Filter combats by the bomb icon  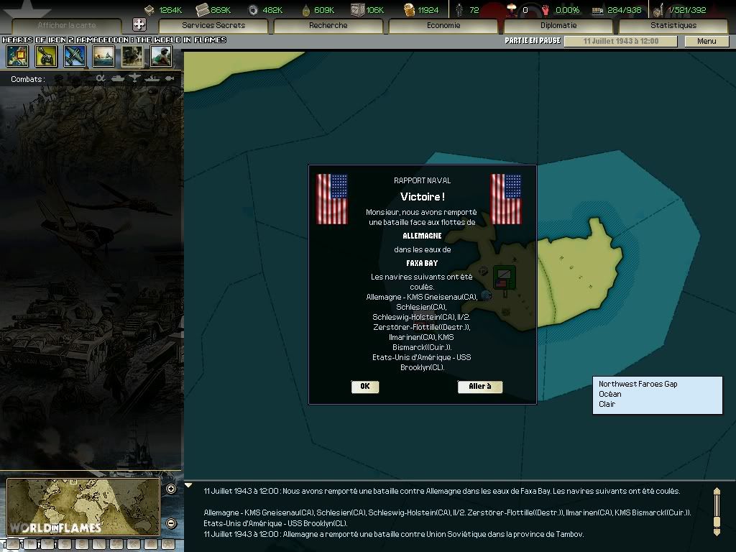[170, 78]
